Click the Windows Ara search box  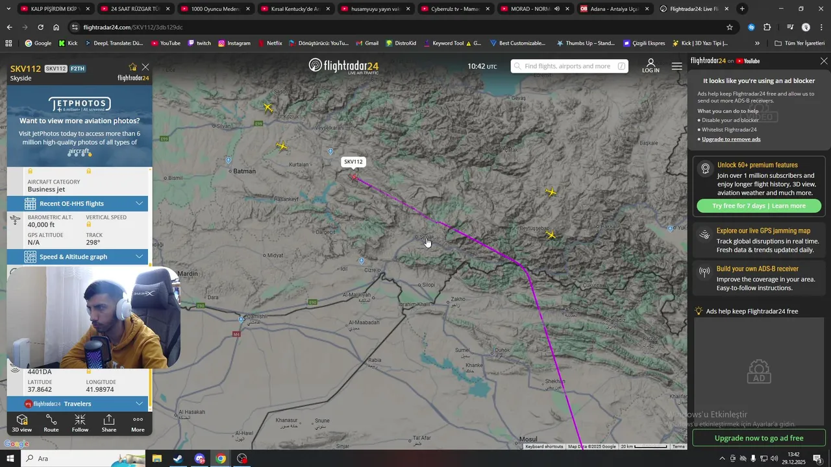click(x=83, y=459)
